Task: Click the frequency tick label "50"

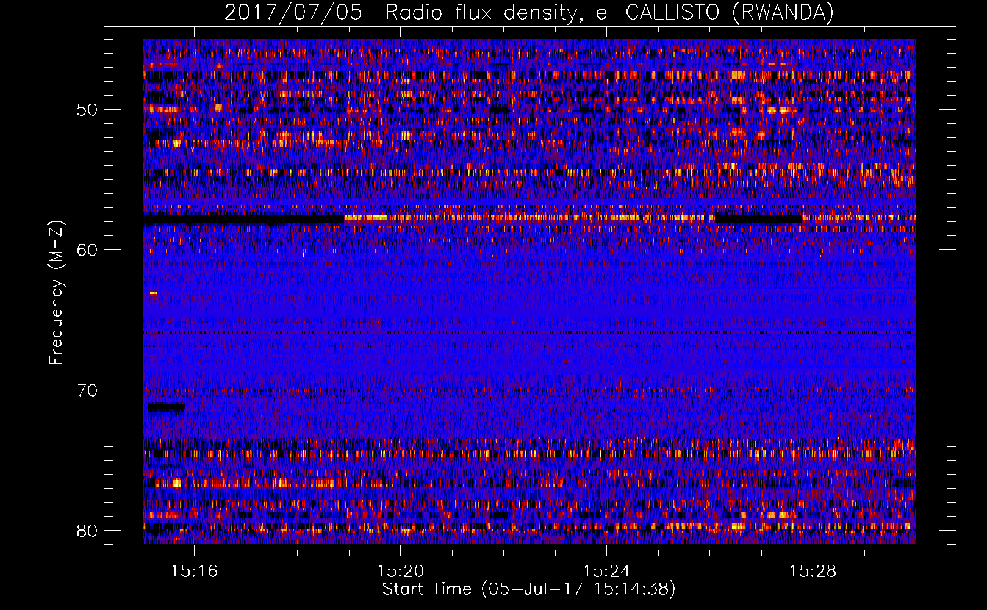Action: pos(87,110)
